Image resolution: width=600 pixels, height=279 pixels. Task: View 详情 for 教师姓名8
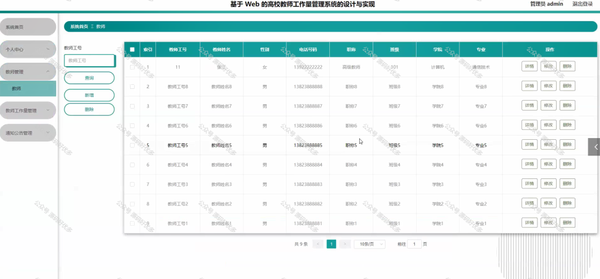pyautogui.click(x=529, y=85)
